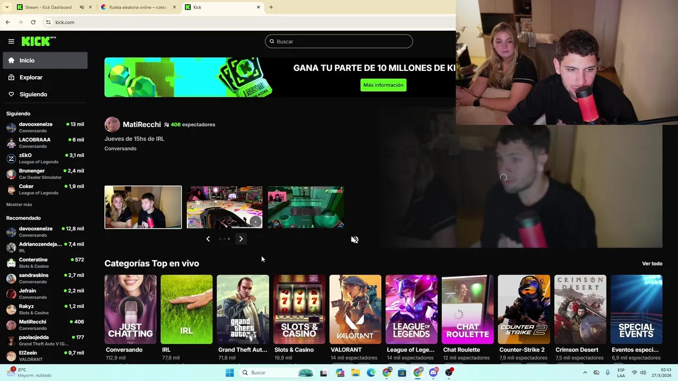Unmute the Kick Dashboard tab speaker icon
The height and width of the screenshot is (381, 678).
(x=82, y=7)
